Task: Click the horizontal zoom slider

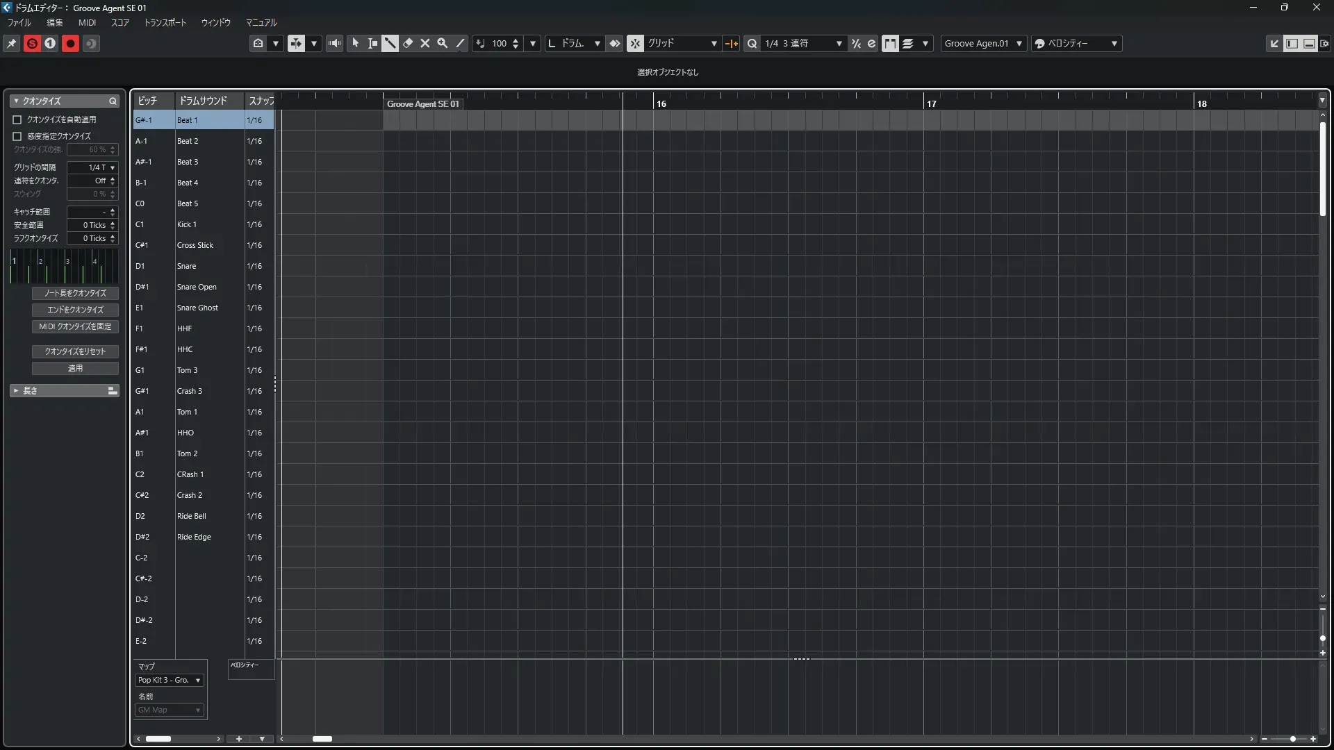Action: (1292, 739)
